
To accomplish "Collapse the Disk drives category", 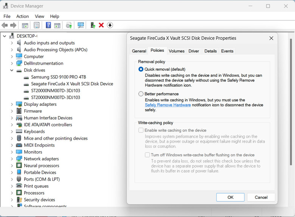I will pos(12,70).
